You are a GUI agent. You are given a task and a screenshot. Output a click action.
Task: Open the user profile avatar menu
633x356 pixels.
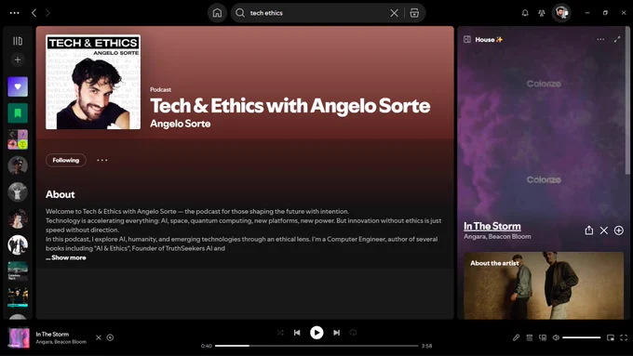561,13
